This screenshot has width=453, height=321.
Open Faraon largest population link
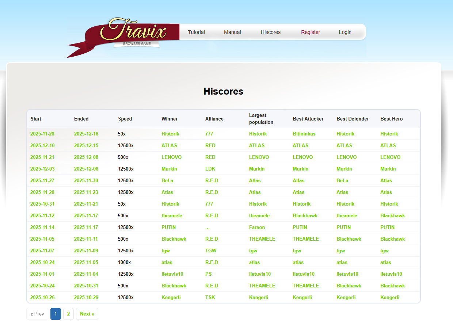click(257, 228)
